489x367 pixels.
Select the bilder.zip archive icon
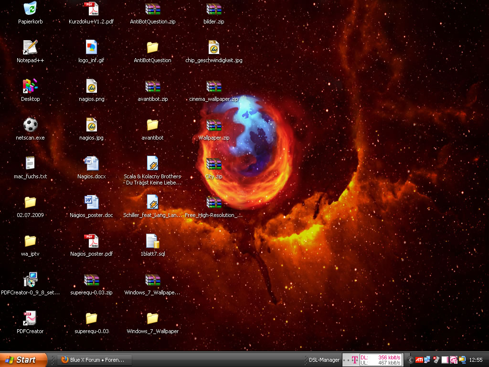coord(213,9)
